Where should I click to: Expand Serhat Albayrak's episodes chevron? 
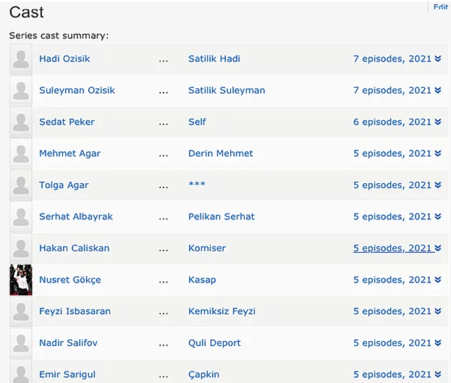point(438,216)
